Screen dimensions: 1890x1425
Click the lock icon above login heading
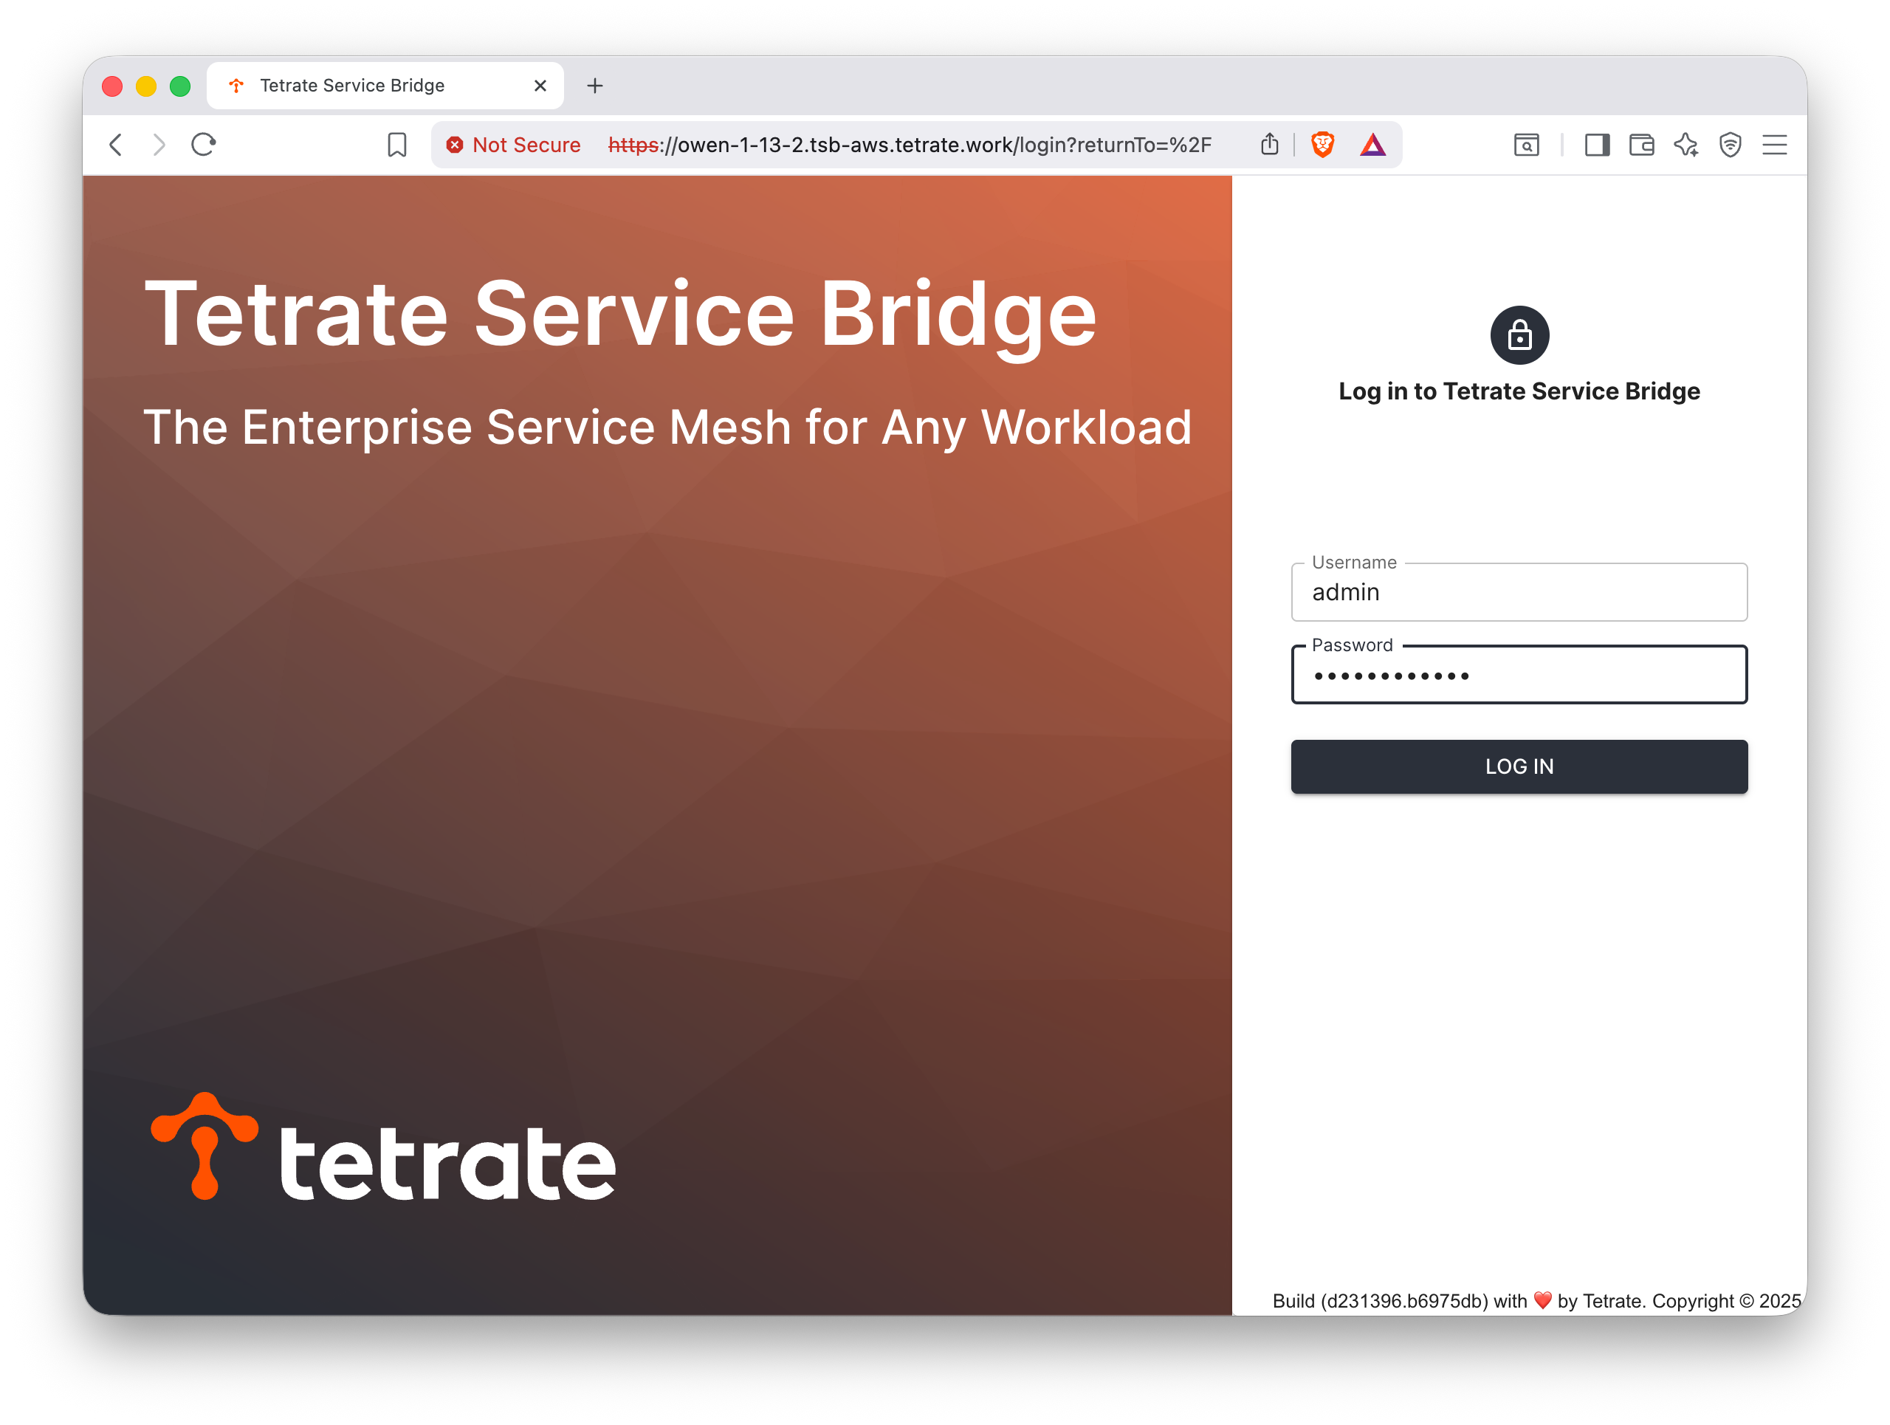click(x=1519, y=335)
